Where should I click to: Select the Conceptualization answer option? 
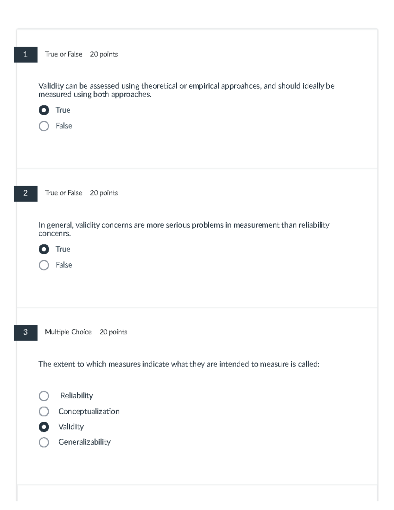tap(44, 411)
